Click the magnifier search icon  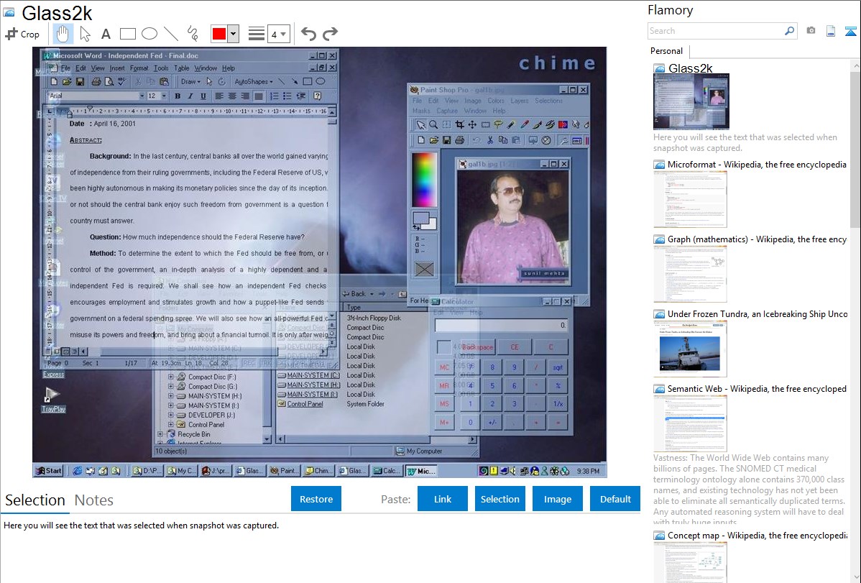(x=789, y=31)
